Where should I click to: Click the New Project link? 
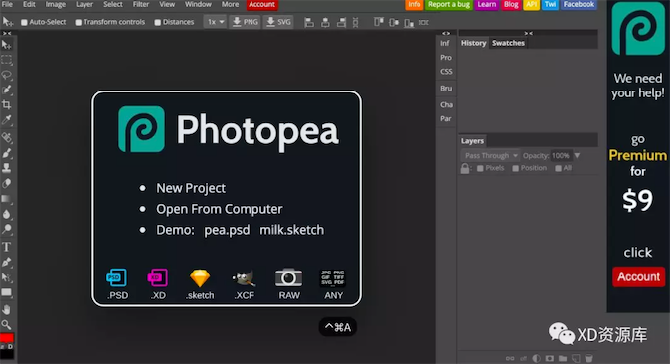click(191, 188)
